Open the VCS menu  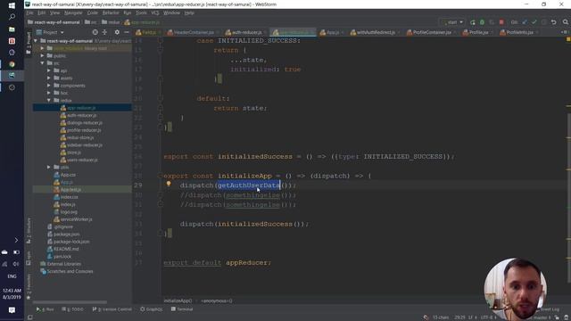(155, 12)
